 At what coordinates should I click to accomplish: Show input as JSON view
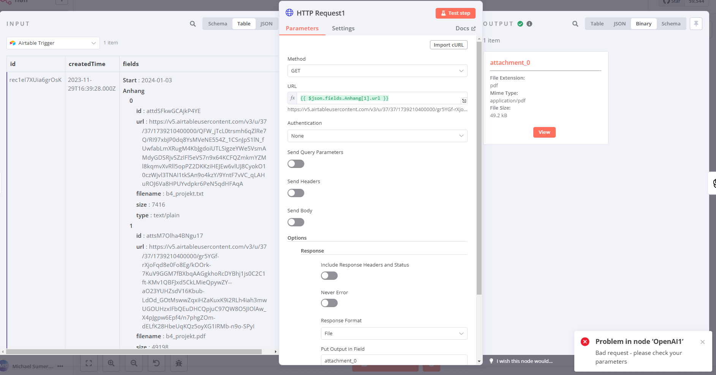[266, 24]
